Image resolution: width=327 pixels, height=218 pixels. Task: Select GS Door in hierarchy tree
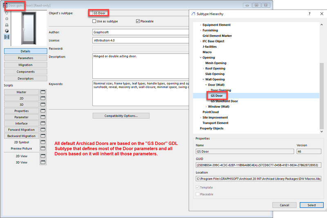click(x=217, y=96)
